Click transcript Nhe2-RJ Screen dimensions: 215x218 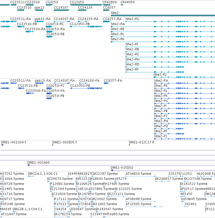[160, 75]
